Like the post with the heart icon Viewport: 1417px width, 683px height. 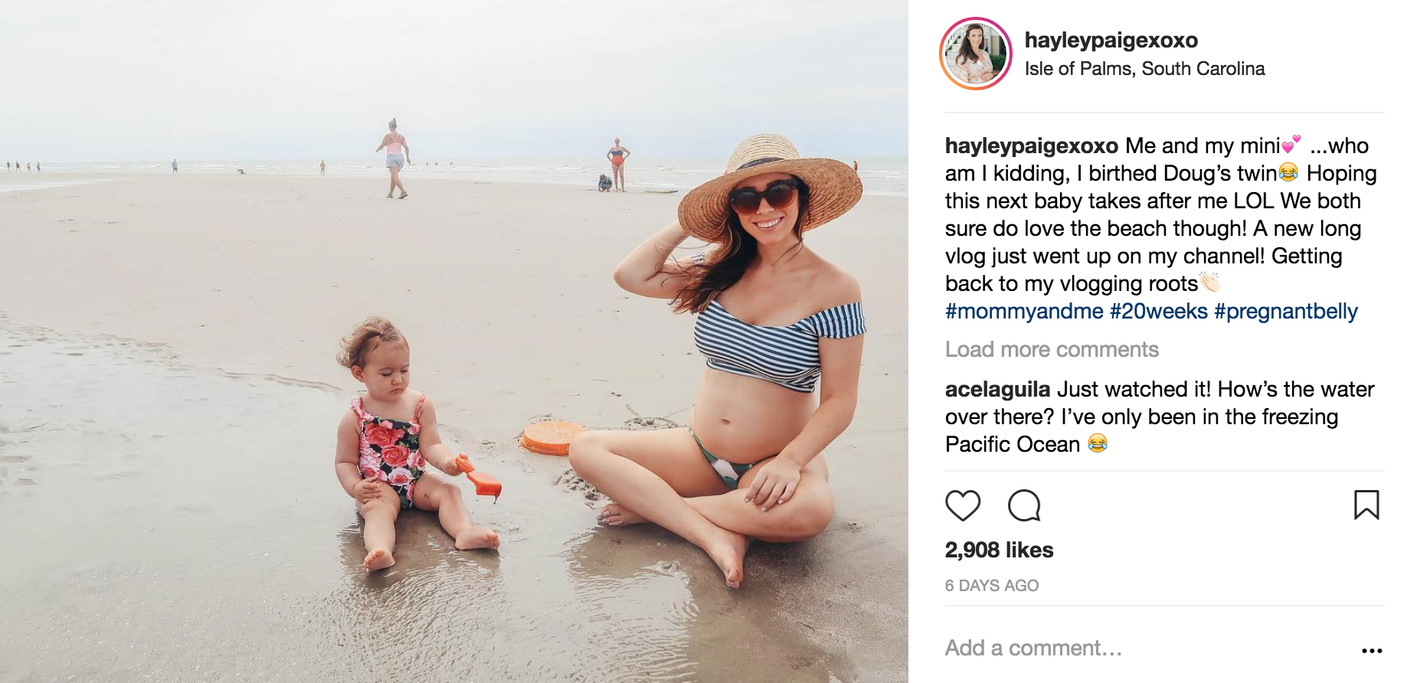963,505
